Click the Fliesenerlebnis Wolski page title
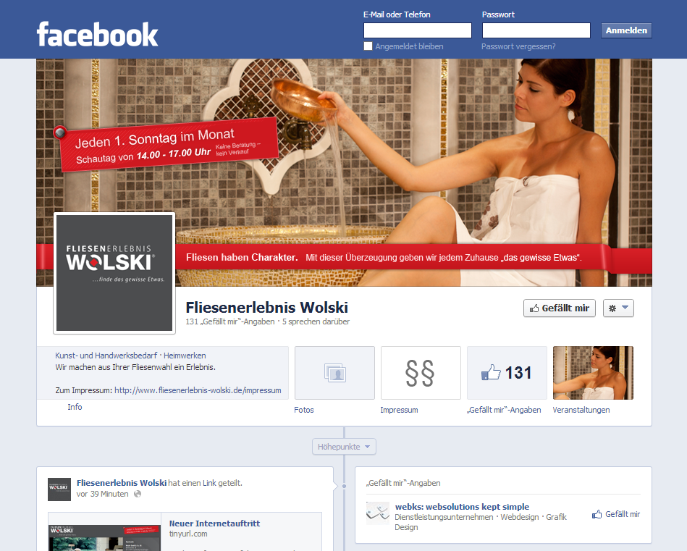This screenshot has width=687, height=551. point(267,307)
